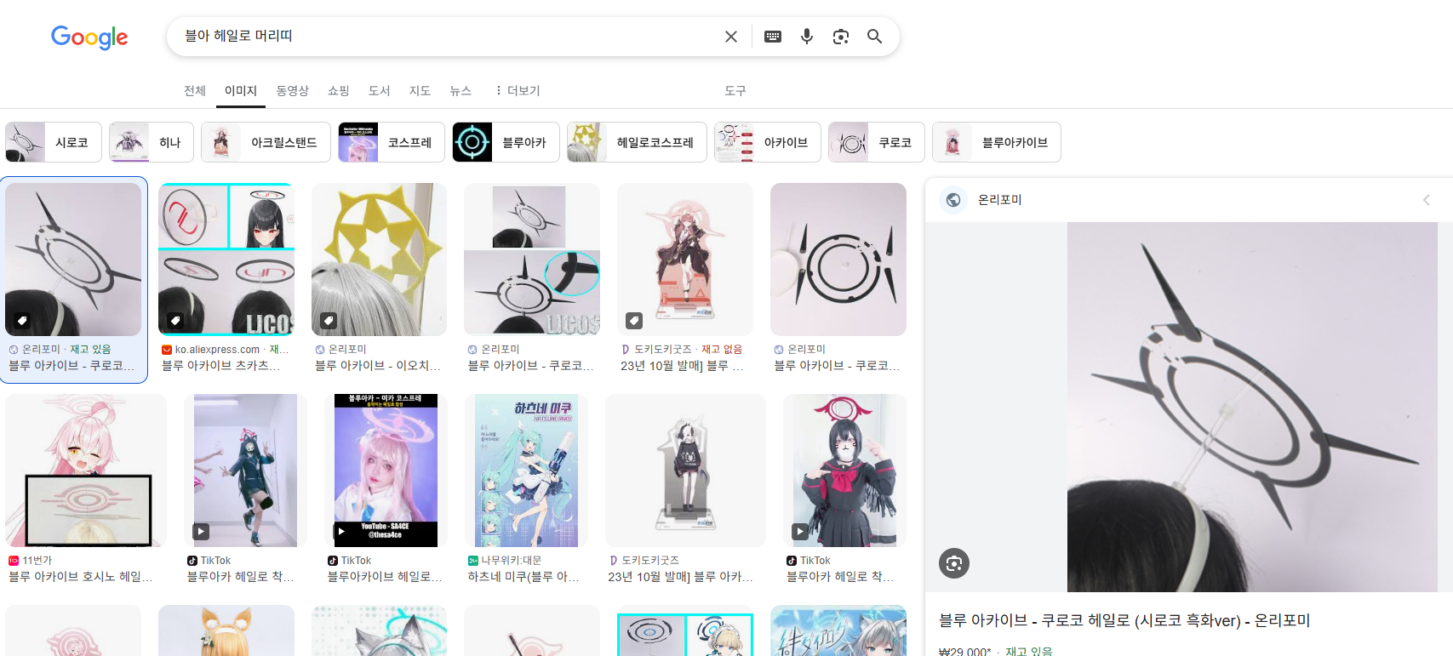Click the tag icon on the yellow halo image

coord(329,321)
